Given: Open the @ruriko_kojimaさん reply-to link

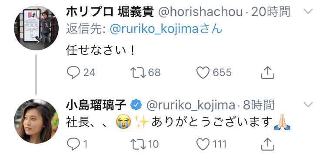Looking at the screenshot, I should pos(166,29).
